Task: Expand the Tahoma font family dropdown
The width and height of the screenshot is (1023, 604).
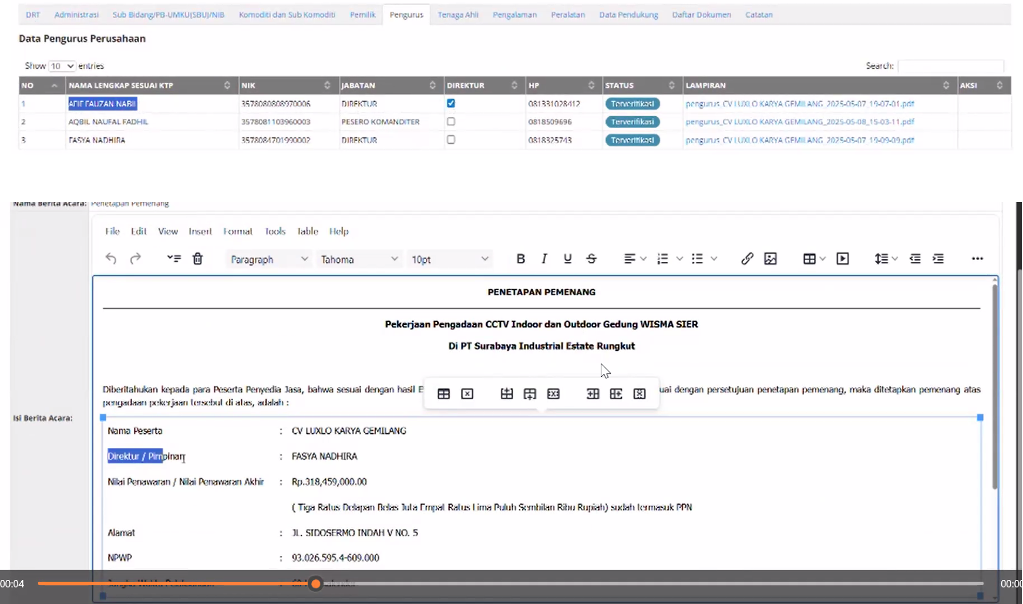Action: coord(359,259)
